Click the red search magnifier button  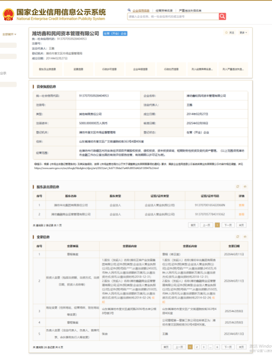pyautogui.click(x=222, y=17)
